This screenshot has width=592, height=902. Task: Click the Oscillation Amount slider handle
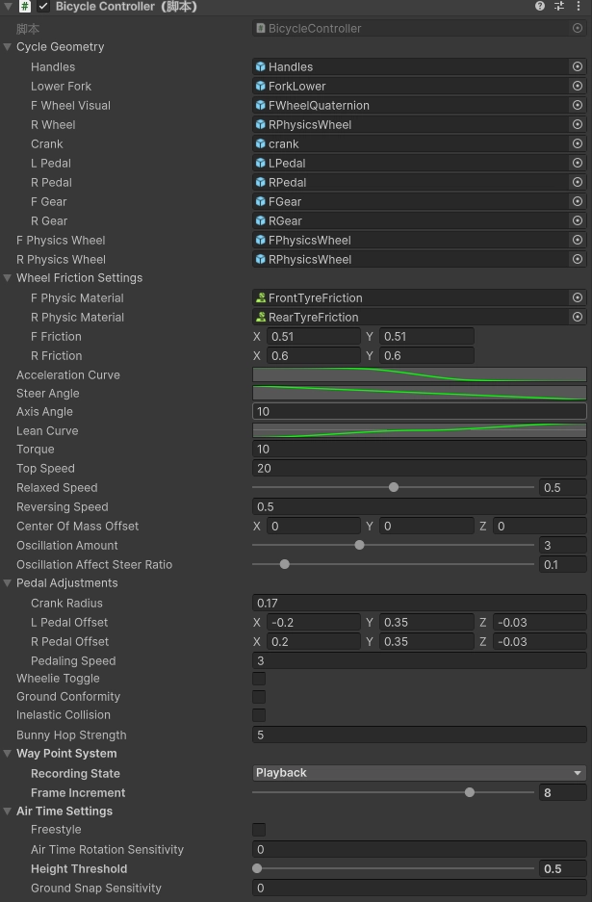coord(360,545)
